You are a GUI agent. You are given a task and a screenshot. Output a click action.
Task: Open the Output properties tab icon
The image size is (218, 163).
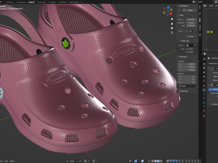(204, 68)
